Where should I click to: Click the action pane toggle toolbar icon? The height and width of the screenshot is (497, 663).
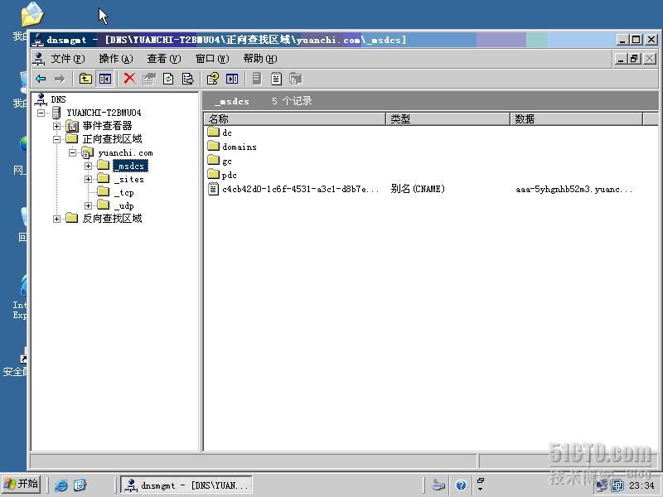pyautogui.click(x=232, y=79)
